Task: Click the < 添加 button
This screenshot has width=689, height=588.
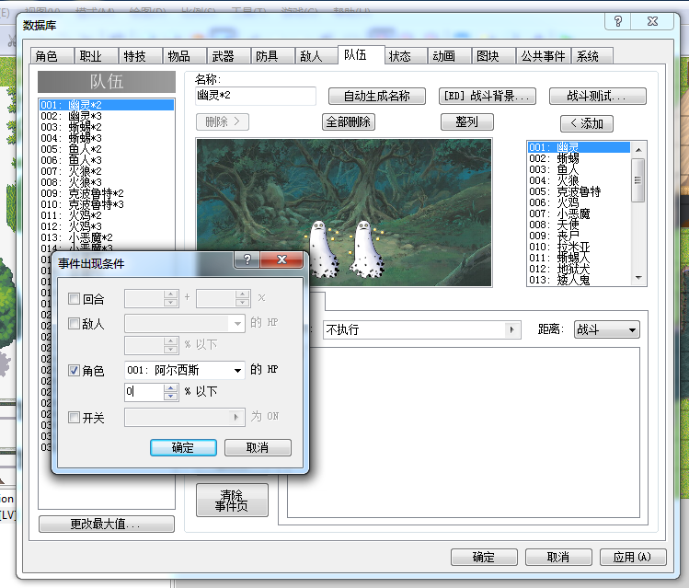Action: (x=587, y=123)
